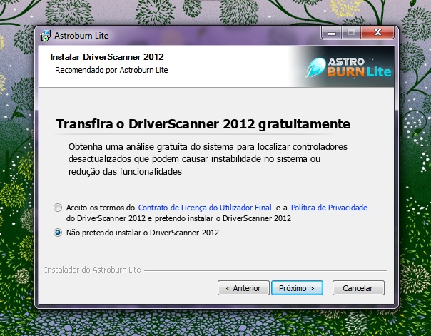Click the 'Astroburn Lite' window title text

[x=81, y=36]
